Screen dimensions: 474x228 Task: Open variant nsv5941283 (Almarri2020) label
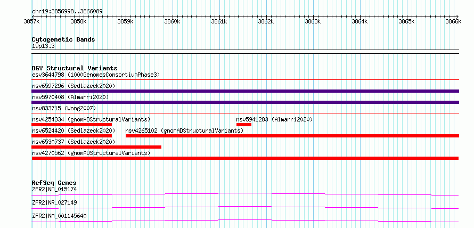(274, 119)
